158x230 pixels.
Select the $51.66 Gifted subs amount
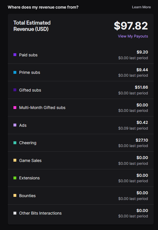coord(141,87)
